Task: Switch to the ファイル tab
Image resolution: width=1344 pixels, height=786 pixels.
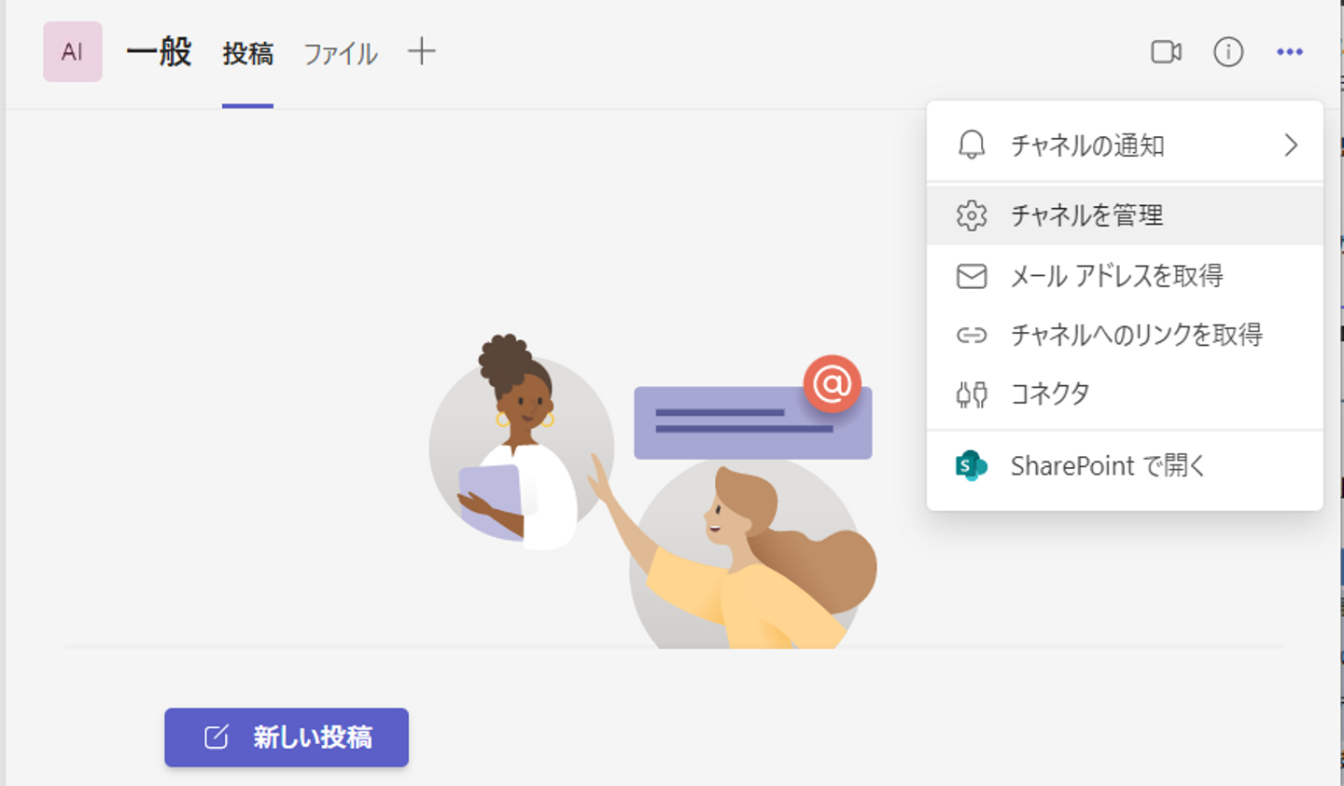Action: pyautogui.click(x=341, y=54)
